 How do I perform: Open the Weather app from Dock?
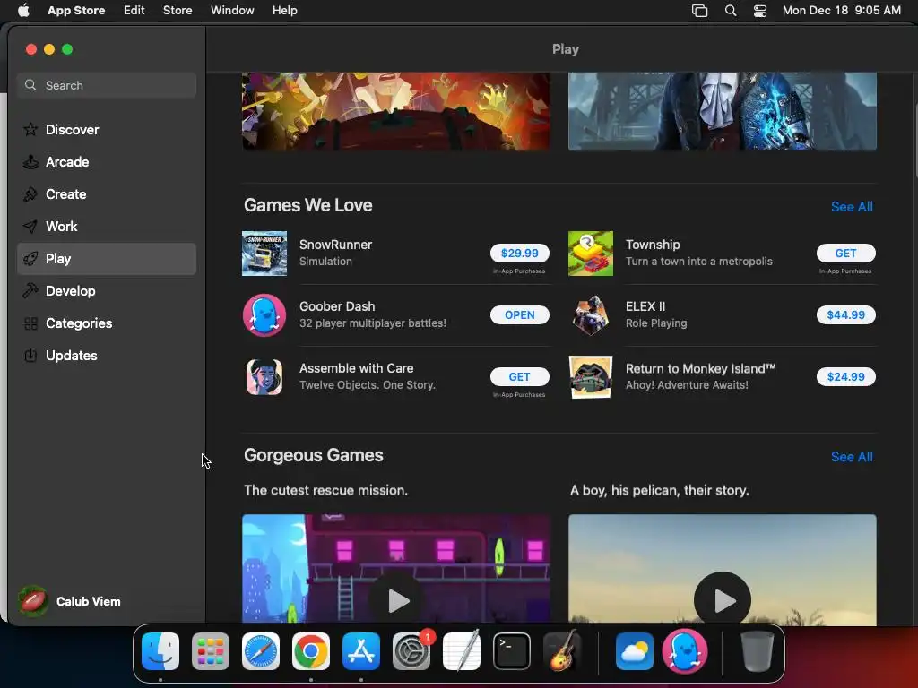point(635,651)
